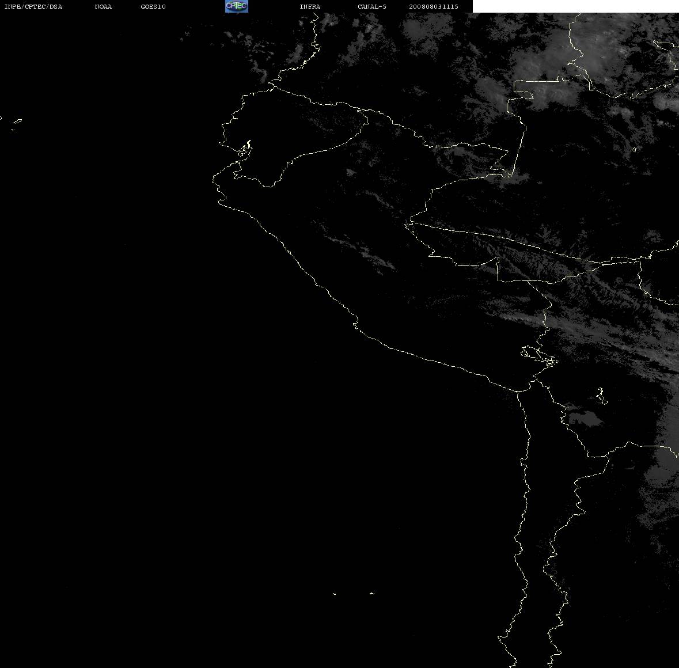Click the 200808031115 timestamp
The image size is (679, 668).
tap(434, 6)
